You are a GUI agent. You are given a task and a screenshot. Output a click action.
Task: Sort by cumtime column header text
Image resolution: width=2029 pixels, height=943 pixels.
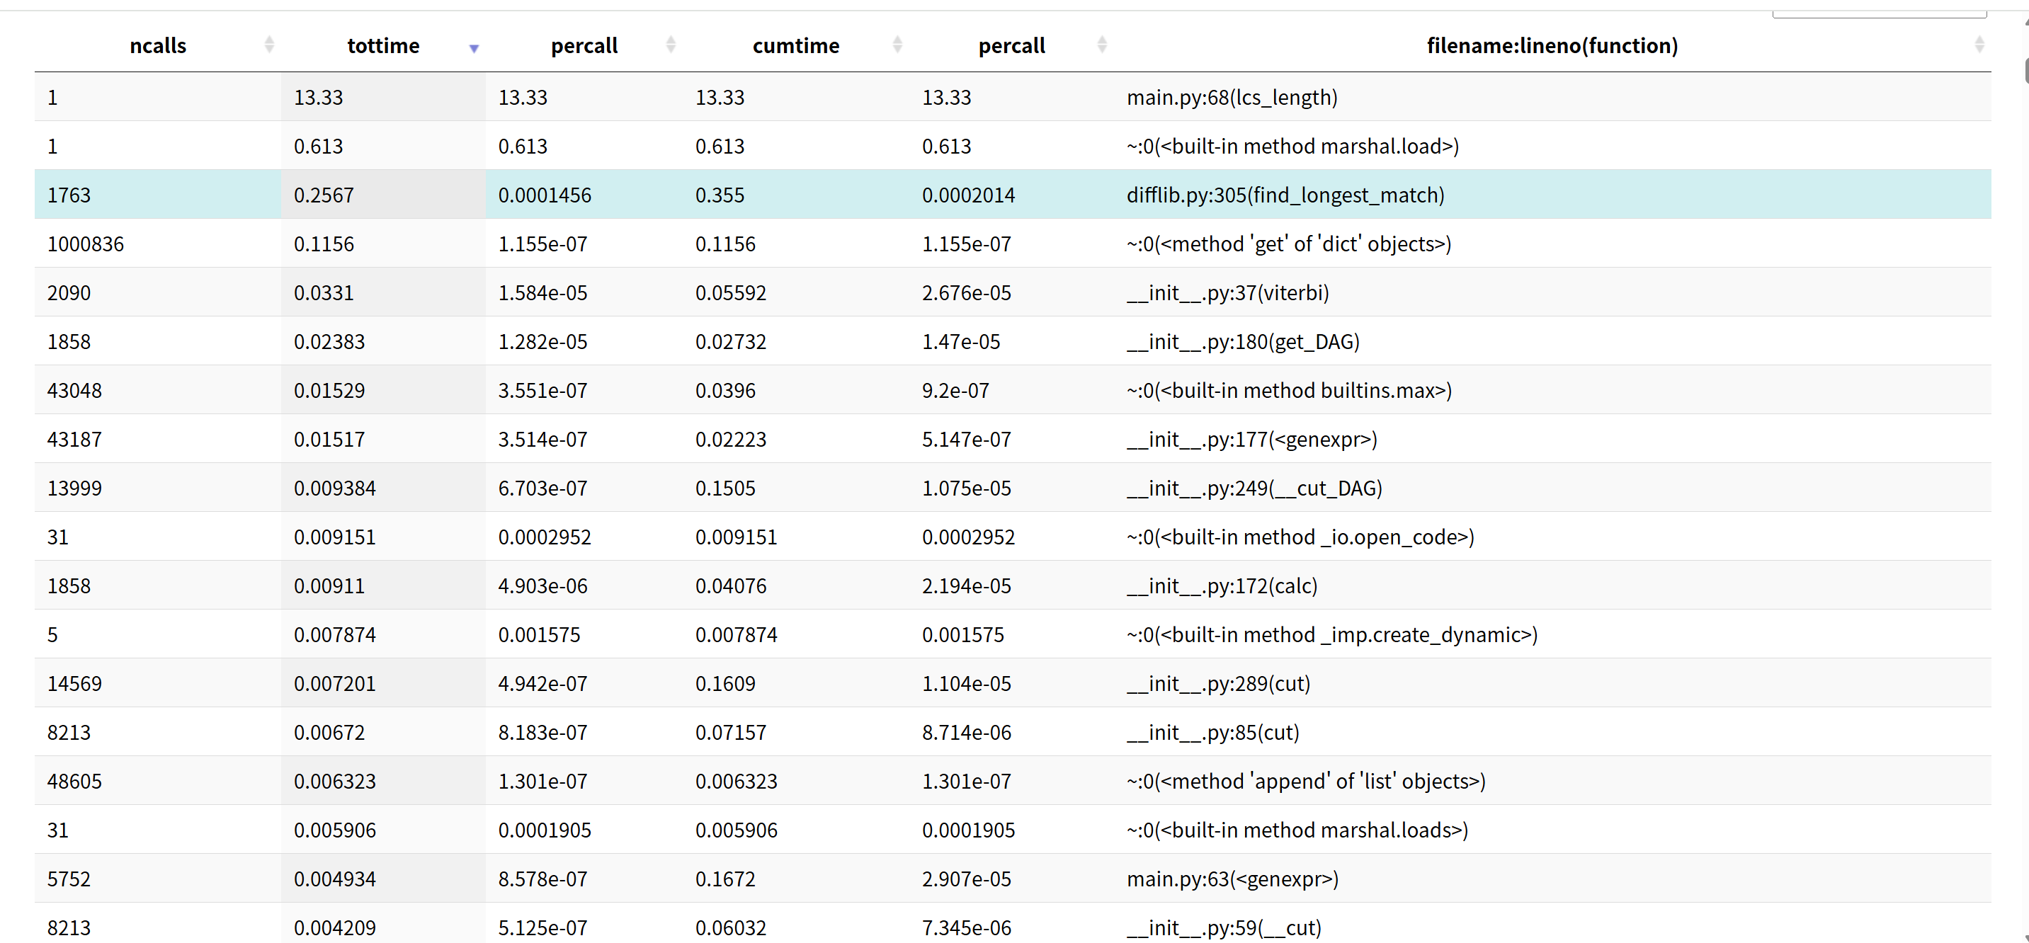[795, 45]
